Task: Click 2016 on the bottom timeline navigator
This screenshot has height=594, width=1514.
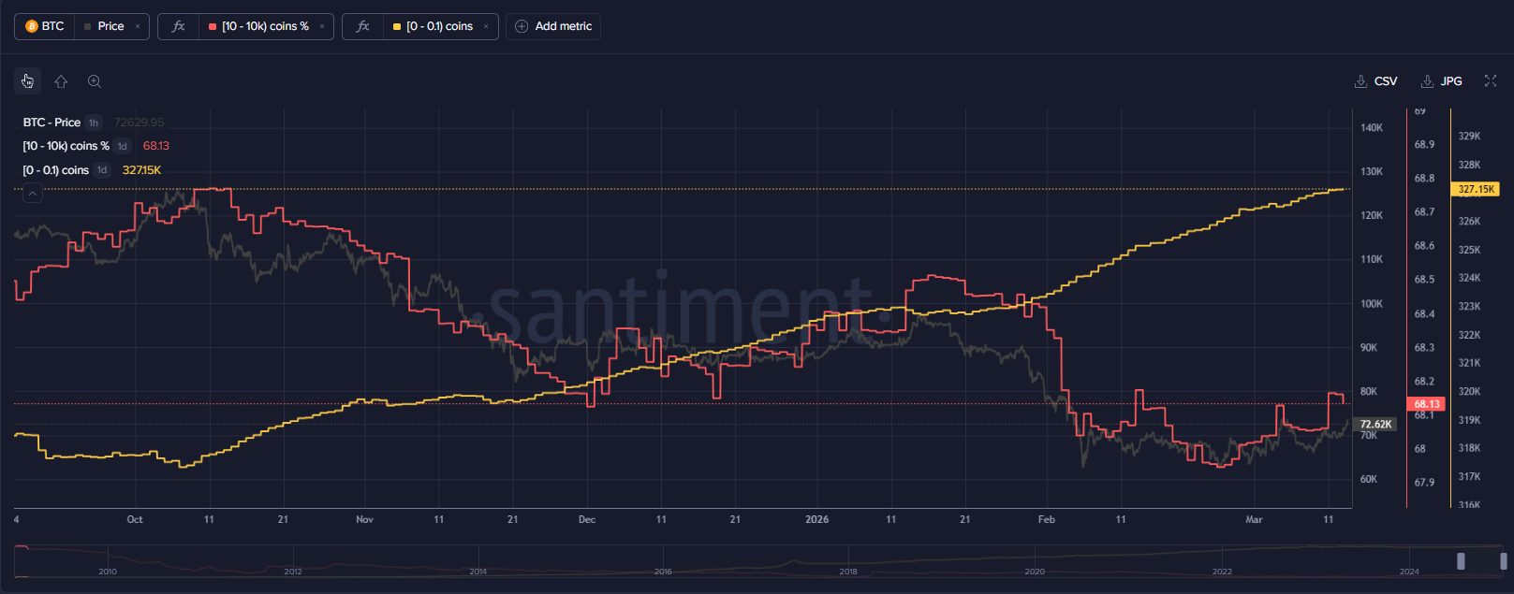Action: [663, 571]
